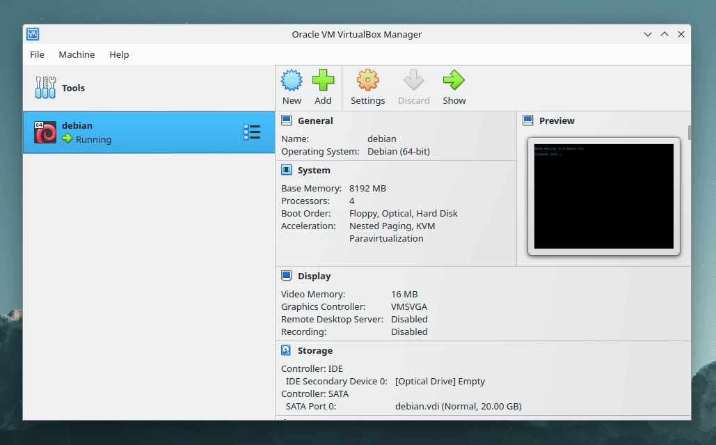Click the New virtual machine icon

pyautogui.click(x=292, y=80)
